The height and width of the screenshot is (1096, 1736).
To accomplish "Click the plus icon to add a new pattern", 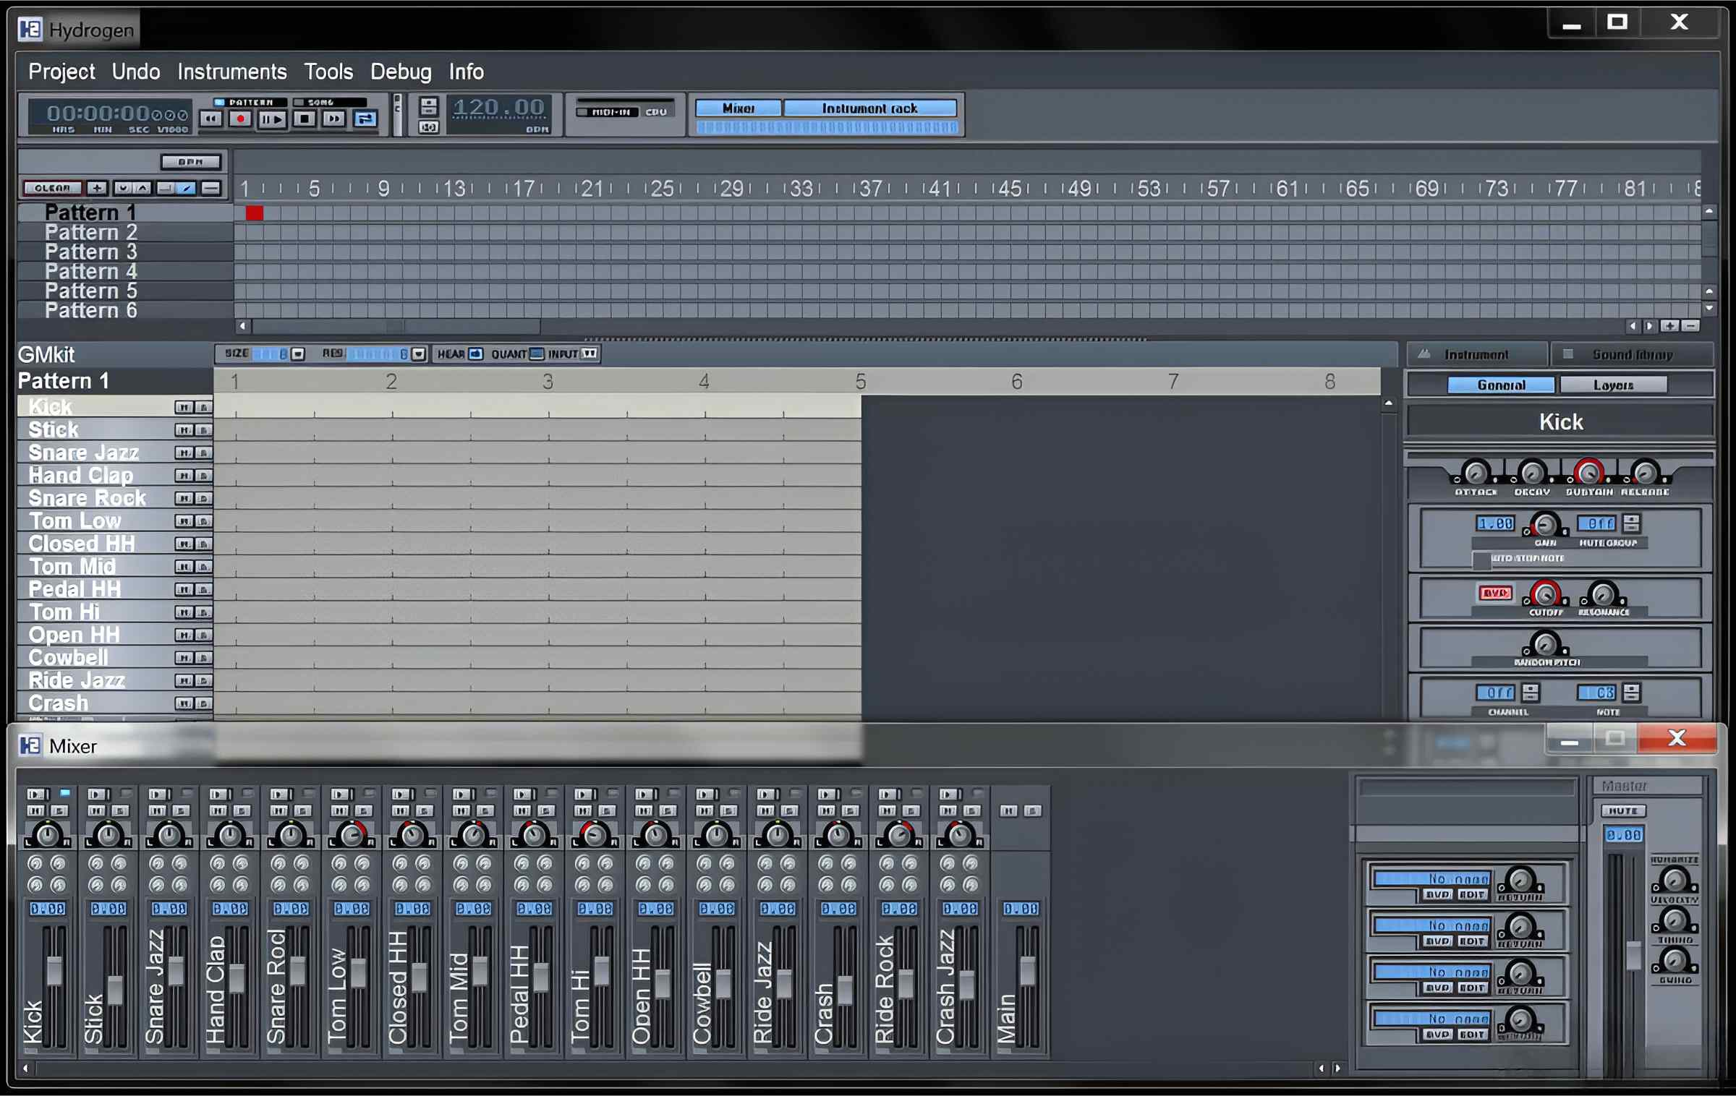I will [x=97, y=188].
